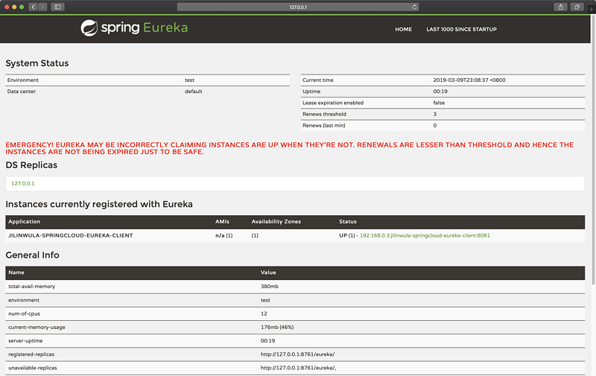Click the unavailable-replicas row label
This screenshot has width=596, height=376.
click(33, 368)
